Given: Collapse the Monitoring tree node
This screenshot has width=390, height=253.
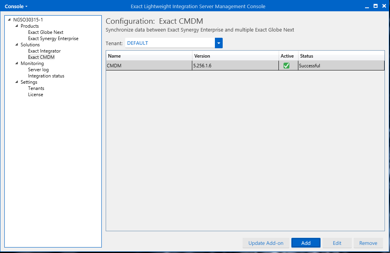Looking at the screenshot, I should click(x=17, y=63).
